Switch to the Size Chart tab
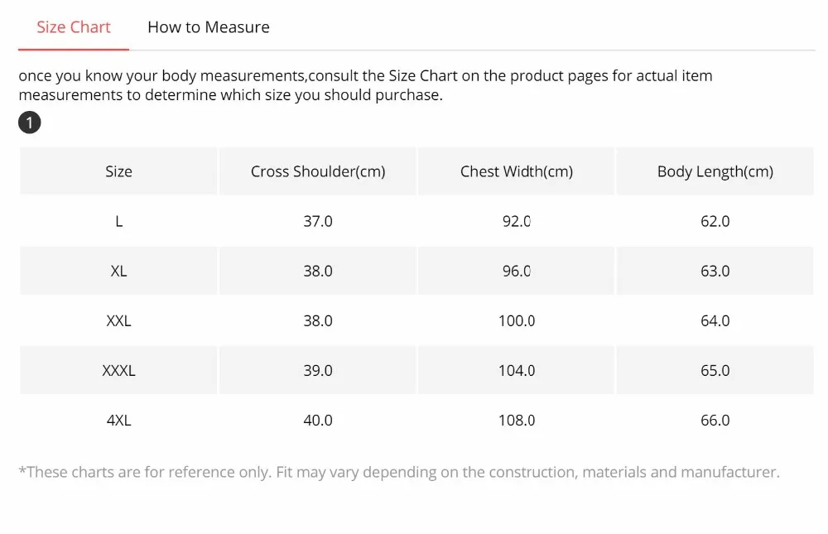 (x=74, y=27)
